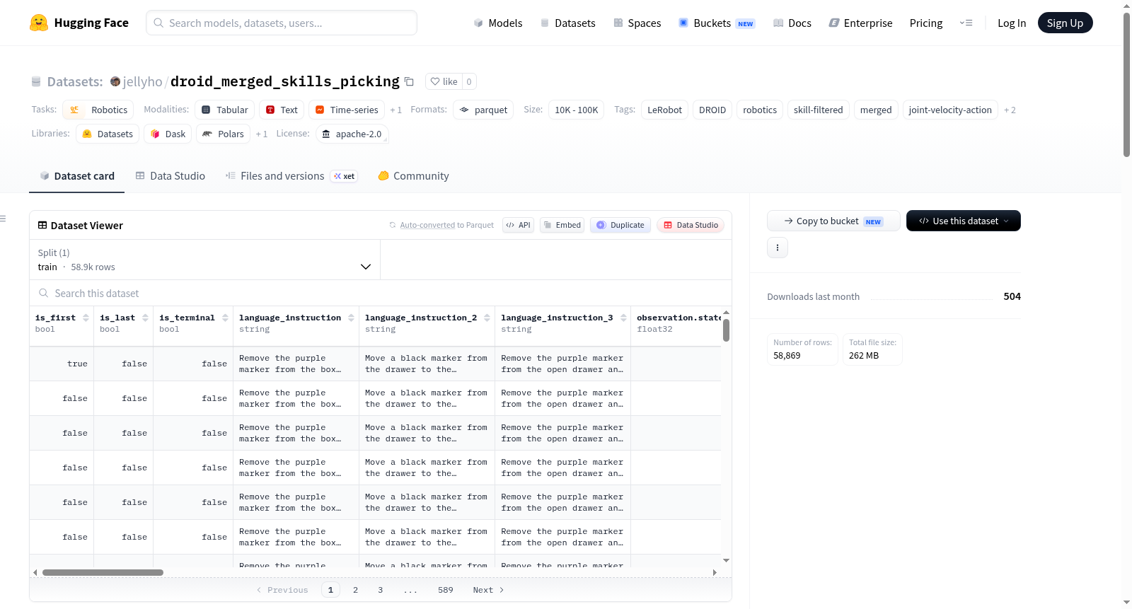Select the Text modality tag
The image size is (1132, 609).
[282, 110]
